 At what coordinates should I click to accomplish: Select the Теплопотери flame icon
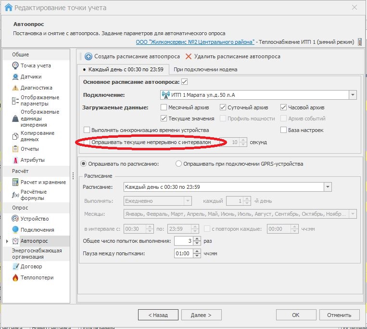pyautogui.click(x=15, y=277)
